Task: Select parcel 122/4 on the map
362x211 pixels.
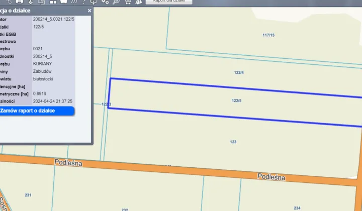Action: tap(239, 73)
